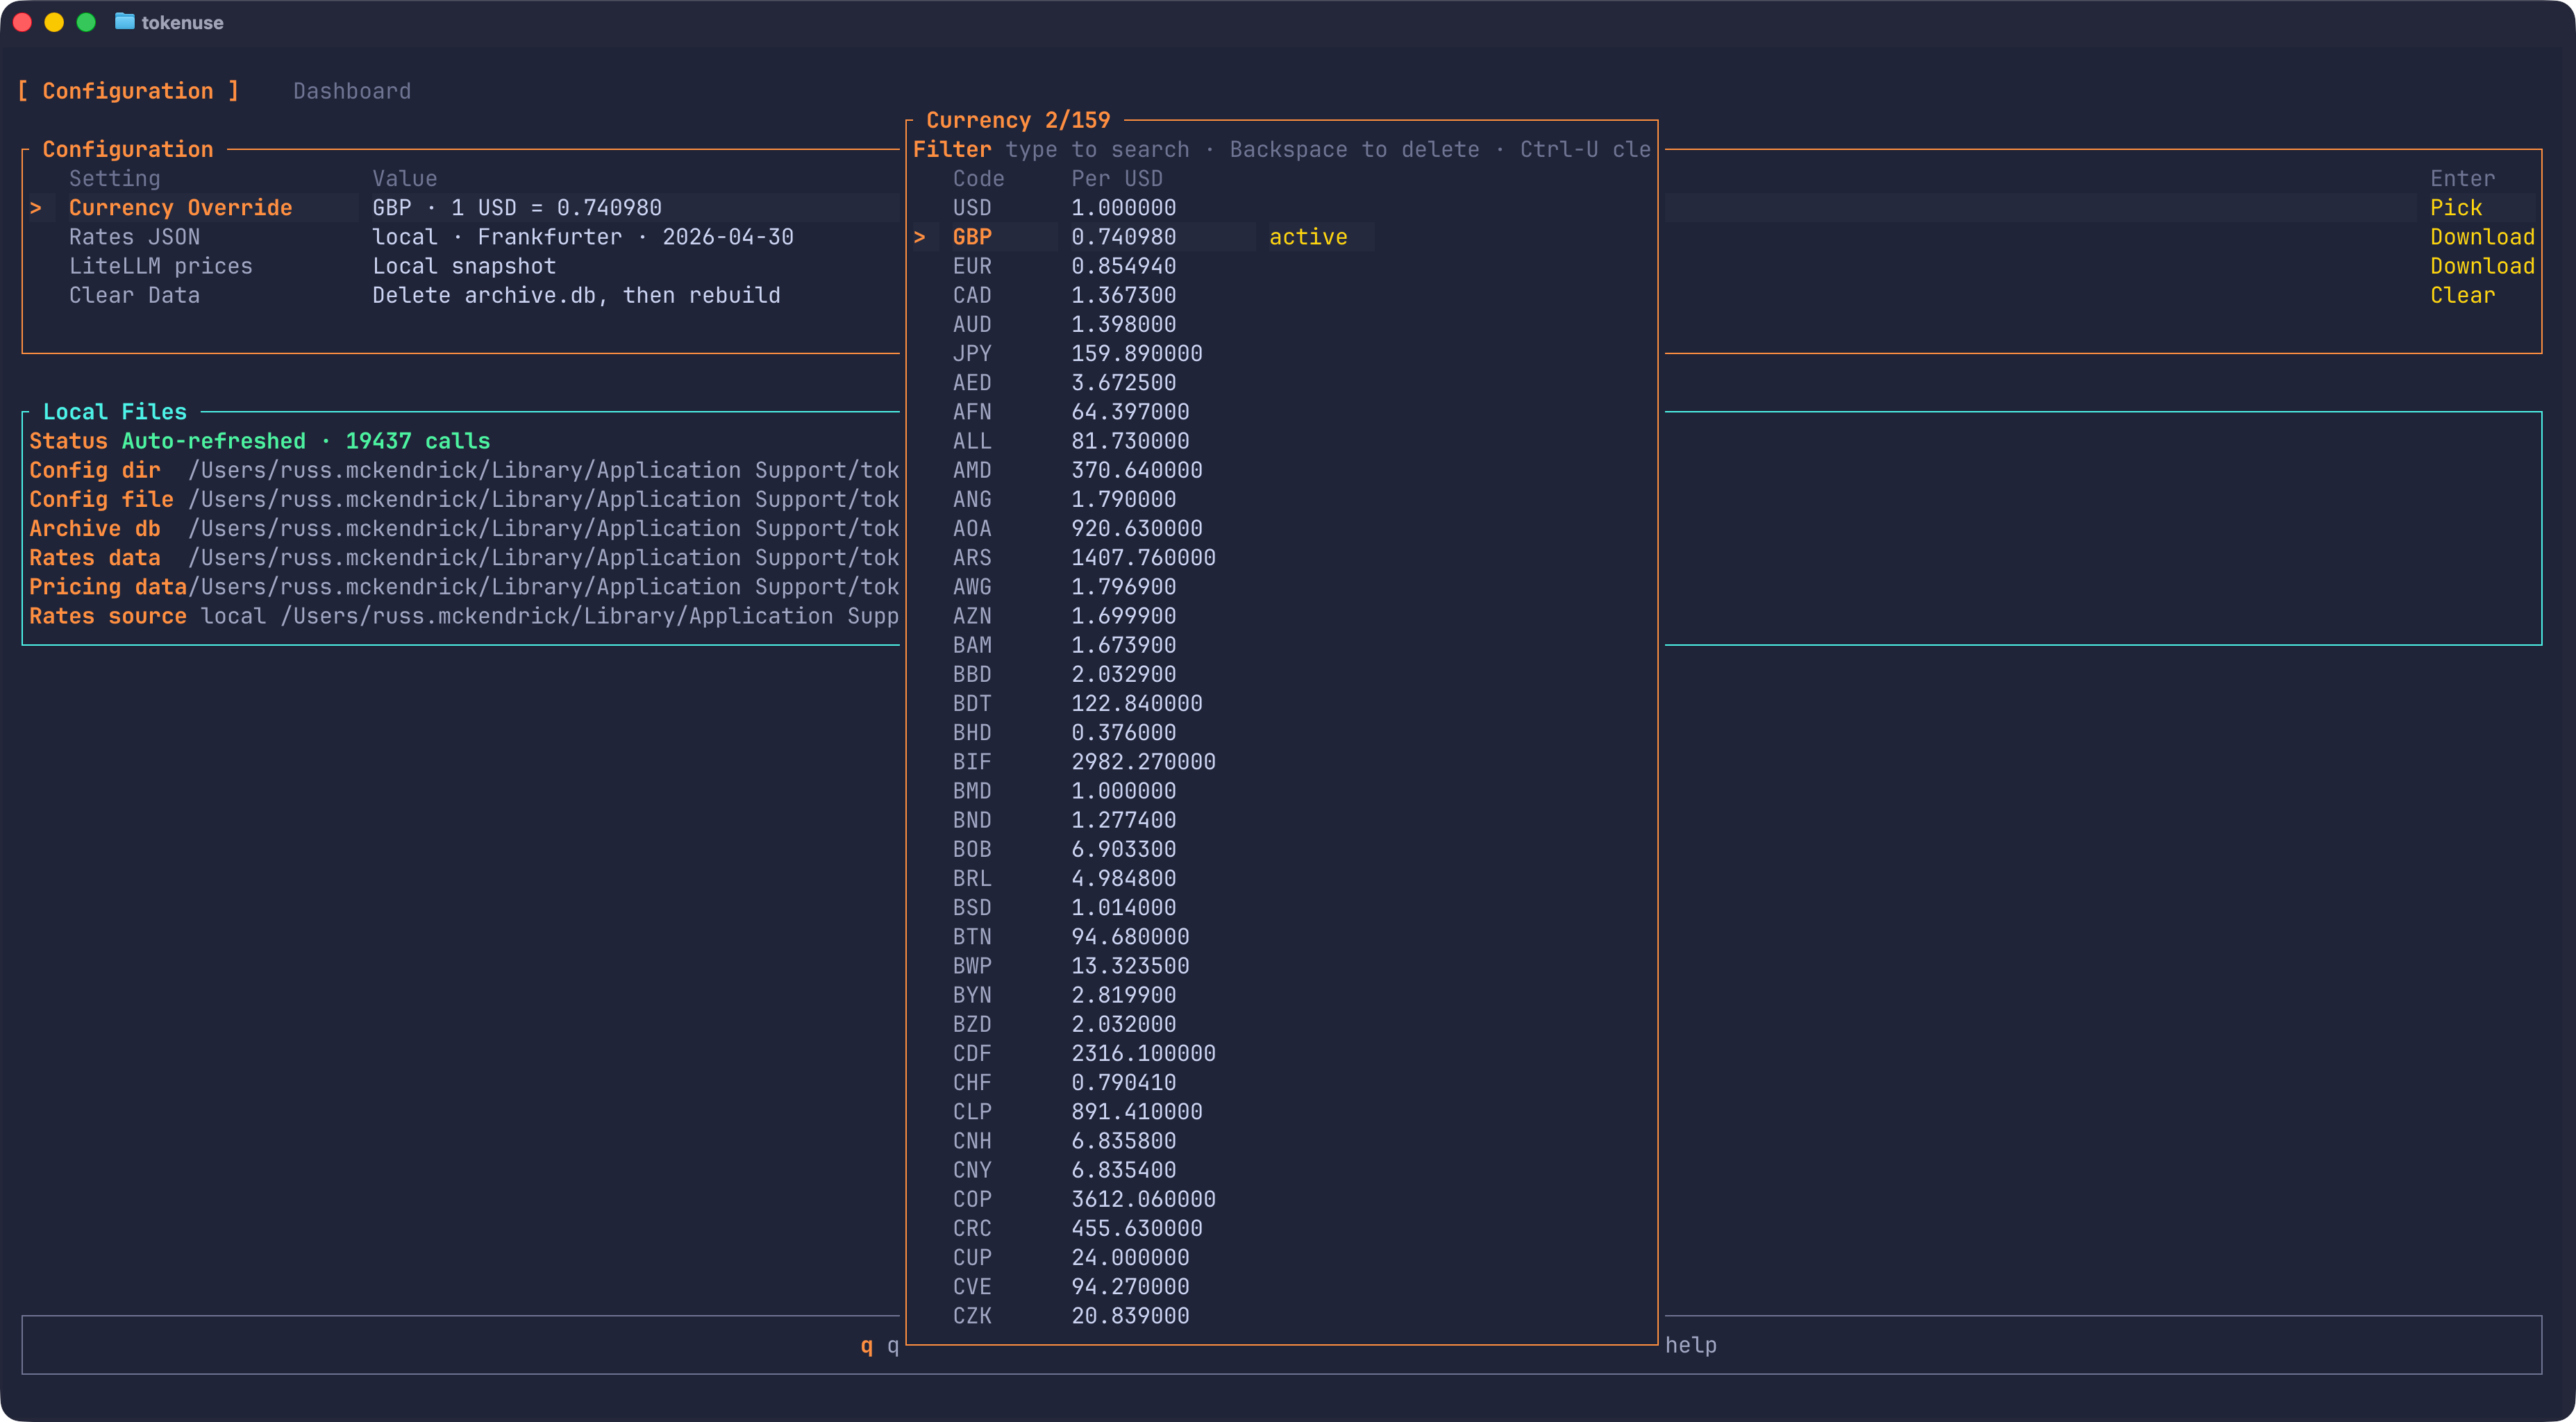Choose CUP in the currency list
Viewport: 2576px width, 1422px height.
click(x=1281, y=1258)
